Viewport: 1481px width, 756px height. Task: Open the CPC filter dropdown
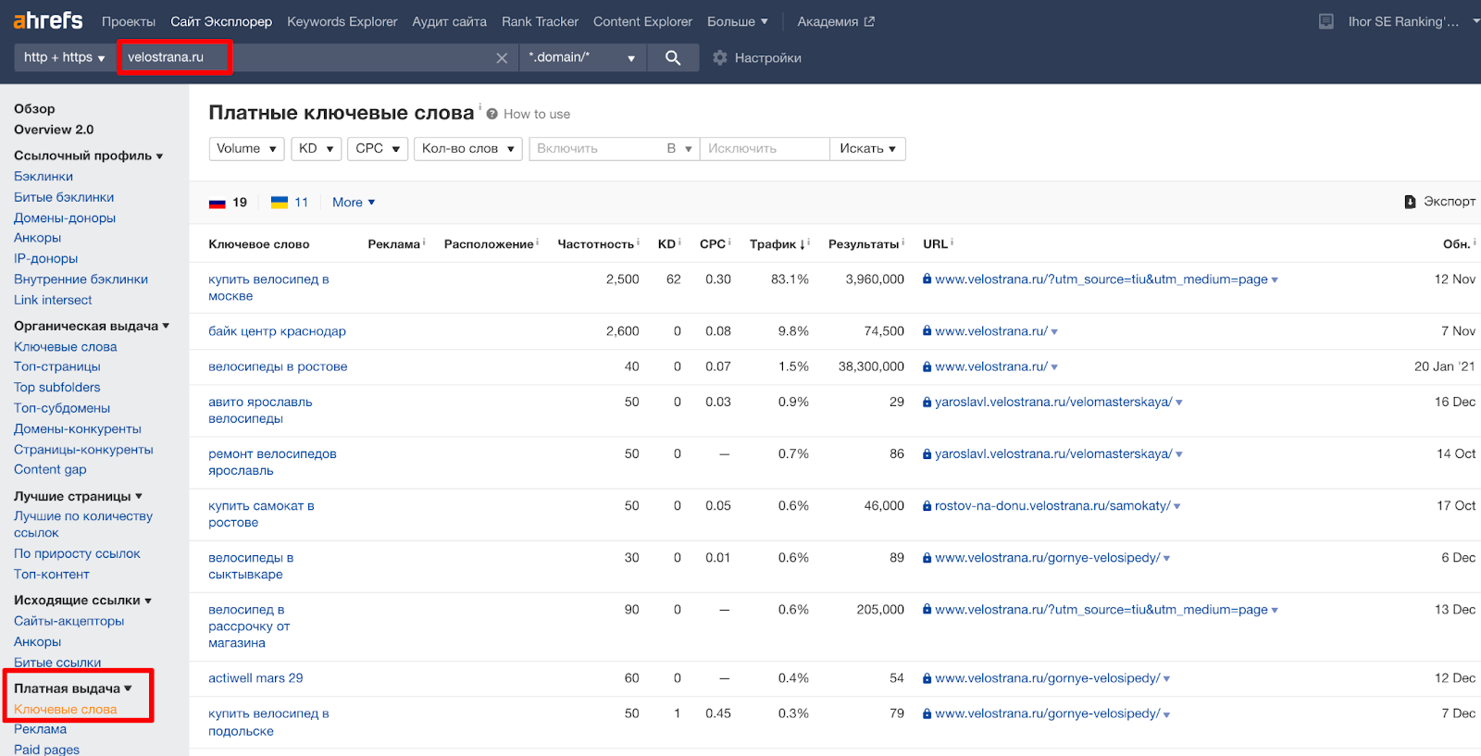(378, 149)
